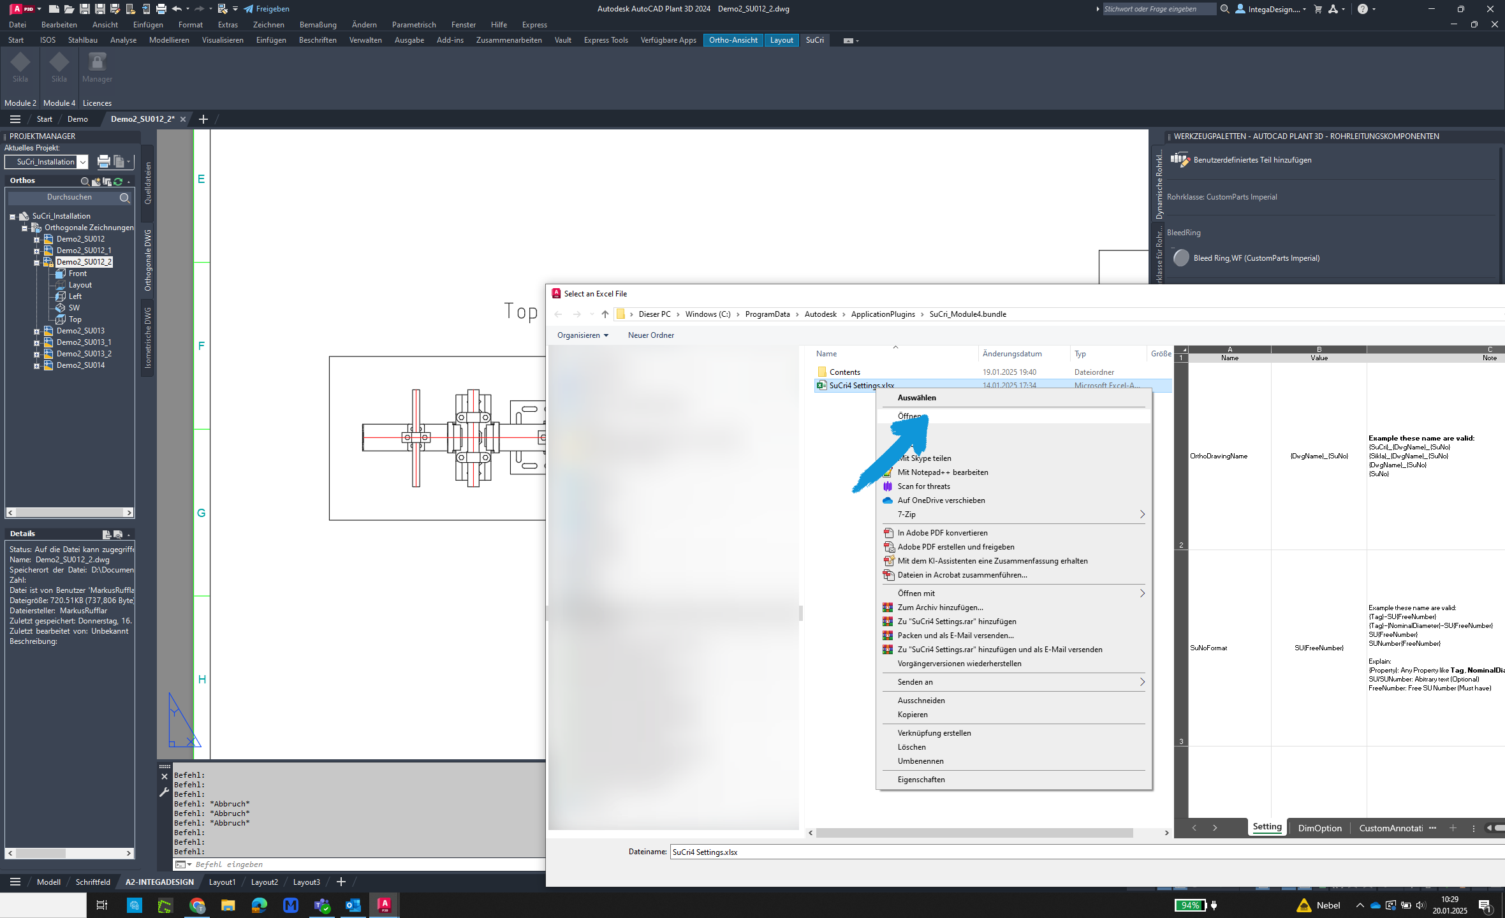Open the Licences Manager ribbon button
Image resolution: width=1505 pixels, height=918 pixels.
(97, 68)
